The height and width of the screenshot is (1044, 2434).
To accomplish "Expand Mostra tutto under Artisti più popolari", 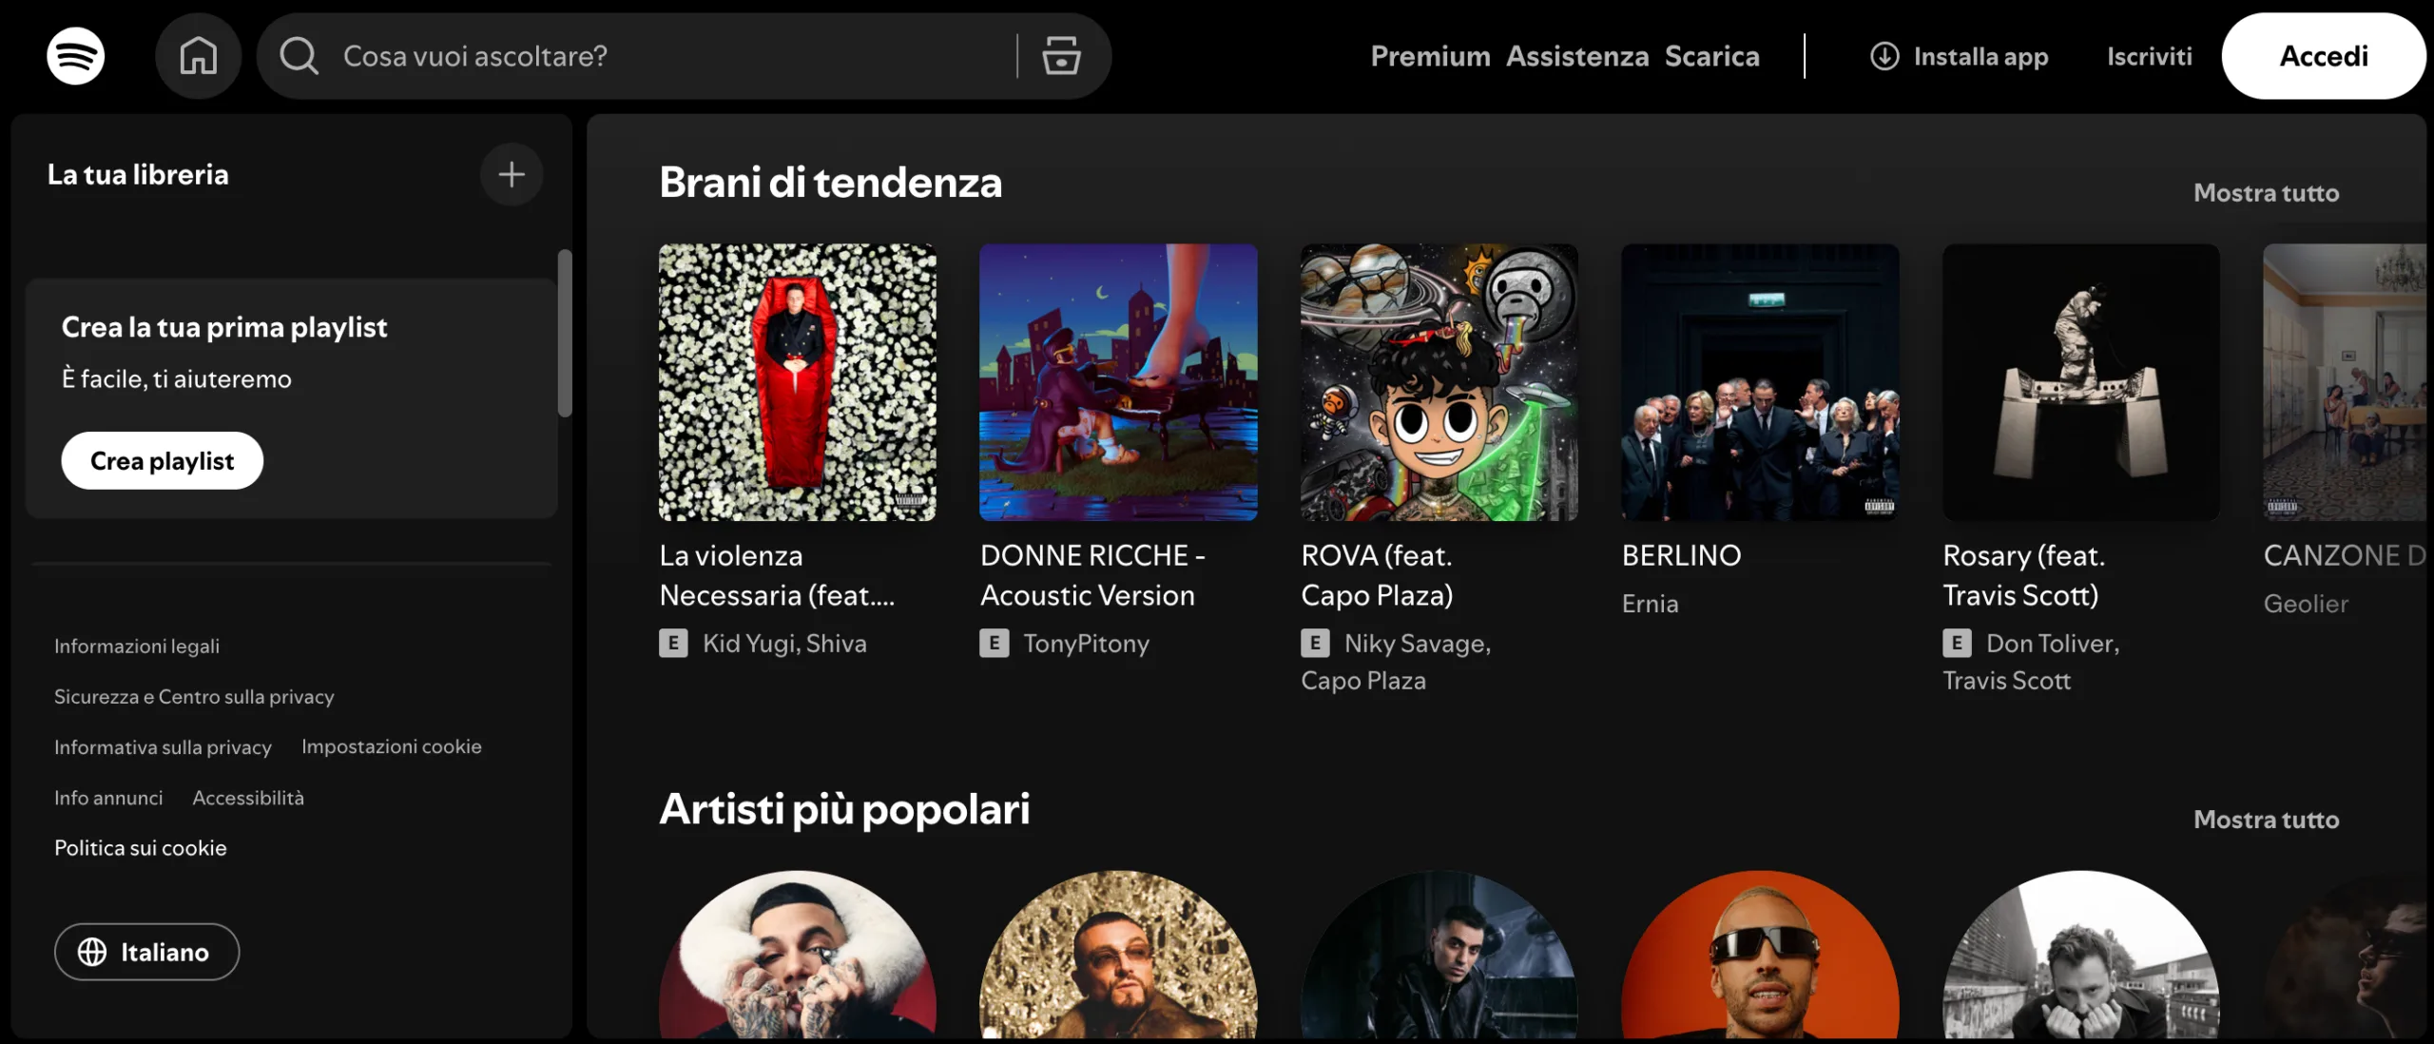I will click(2266, 819).
